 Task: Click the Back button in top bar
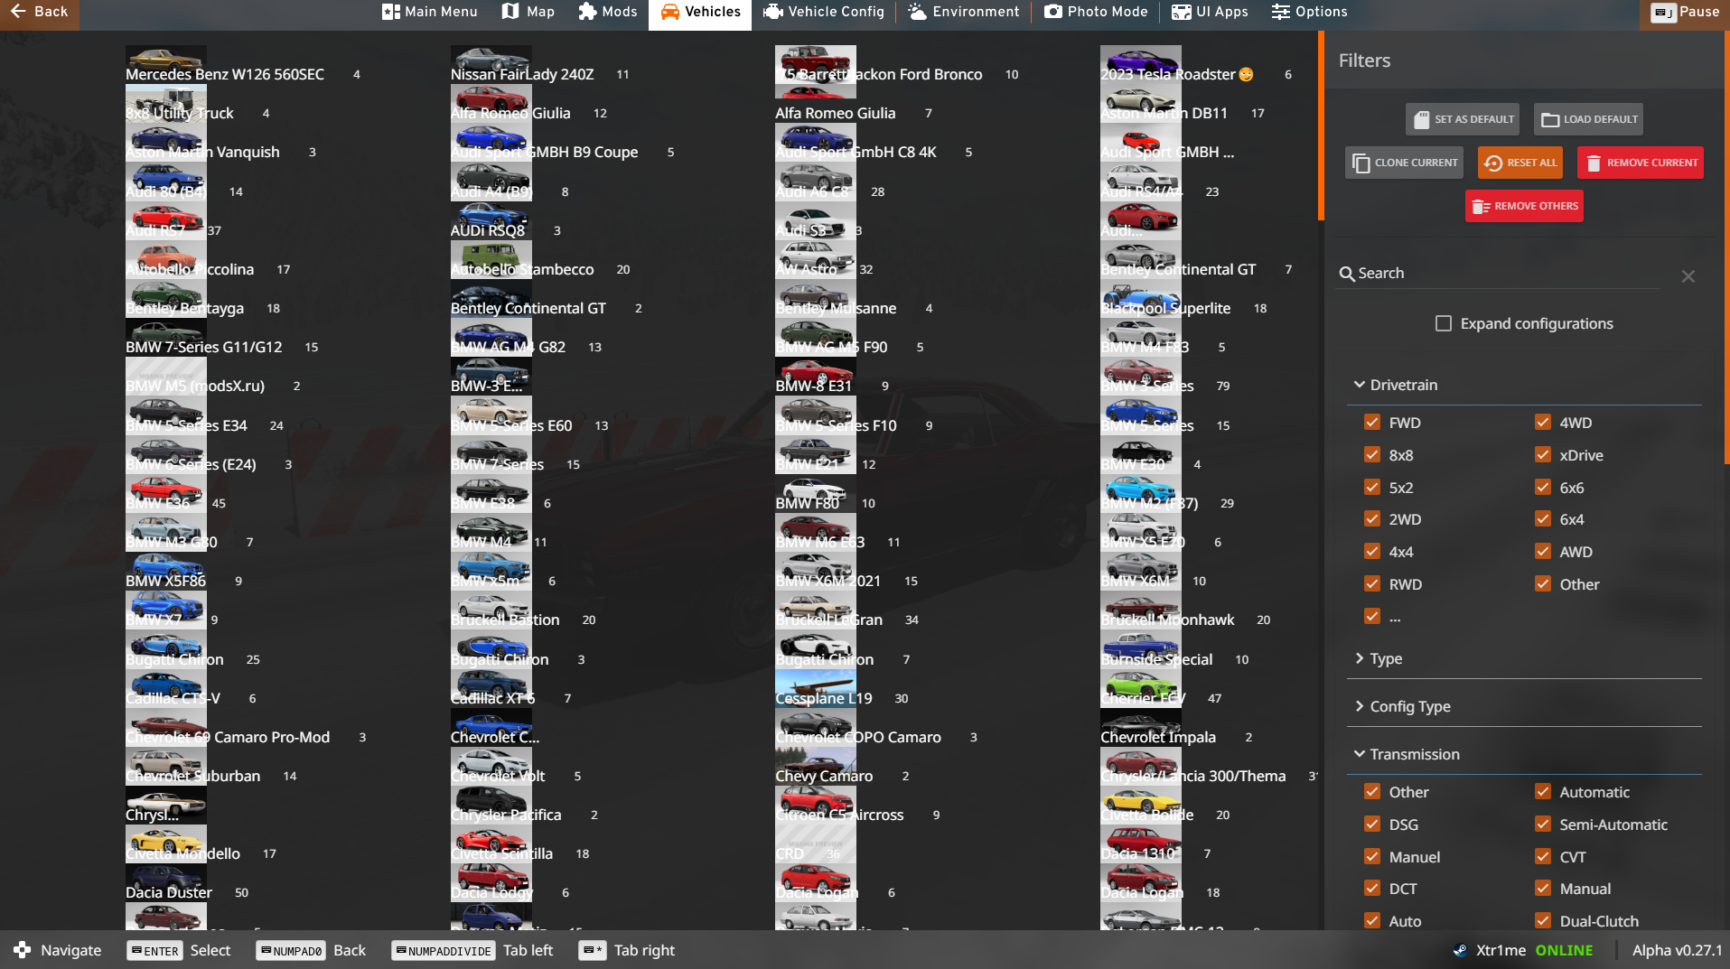40,13
